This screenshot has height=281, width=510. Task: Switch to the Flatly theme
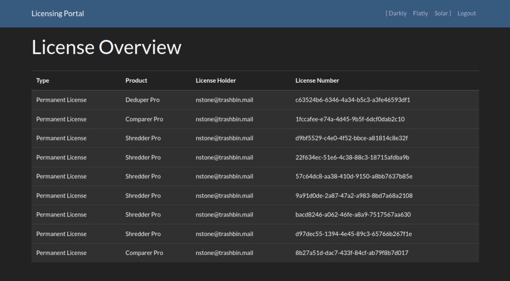[420, 13]
